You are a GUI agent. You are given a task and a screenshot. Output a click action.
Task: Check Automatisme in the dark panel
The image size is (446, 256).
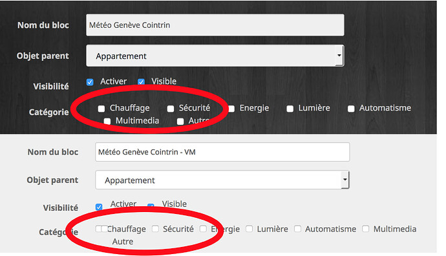(x=351, y=109)
